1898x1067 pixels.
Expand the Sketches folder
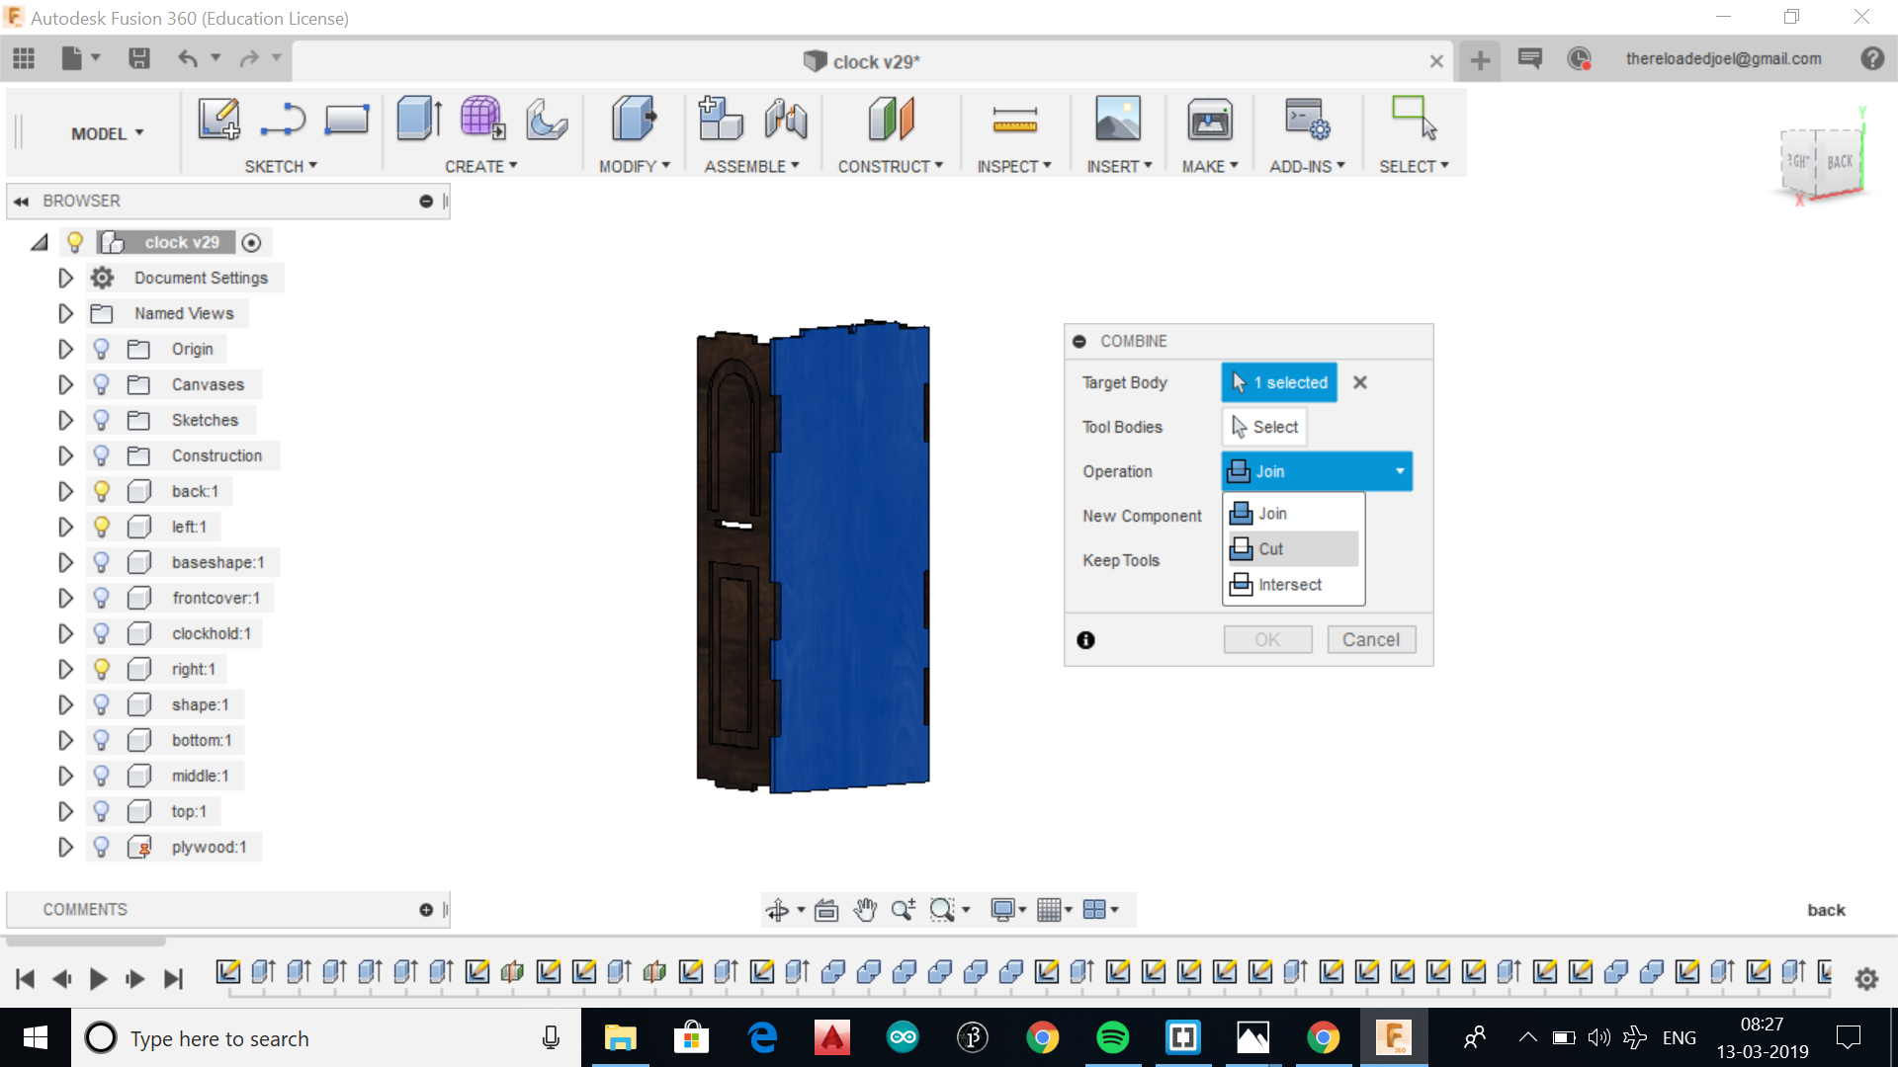point(65,420)
